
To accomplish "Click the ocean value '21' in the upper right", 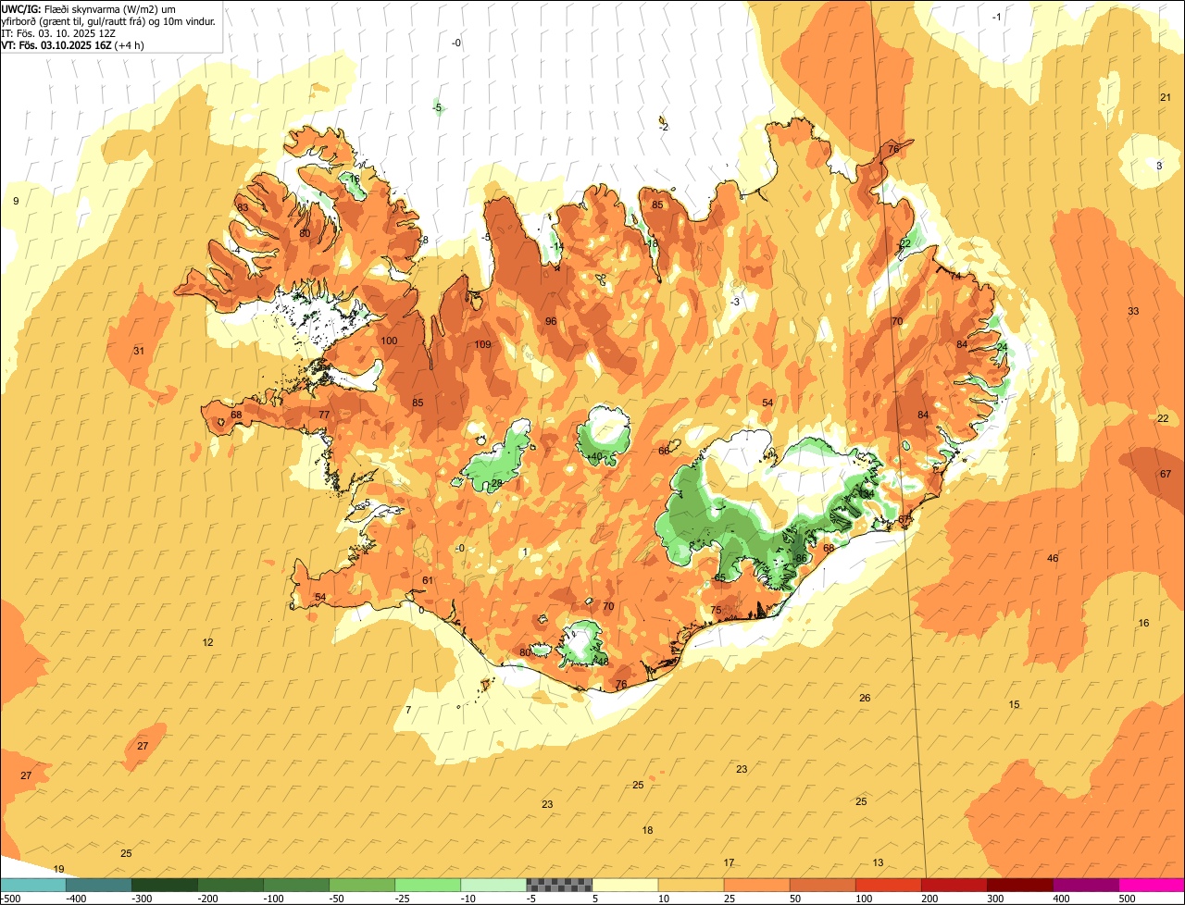I will click(x=1166, y=97).
